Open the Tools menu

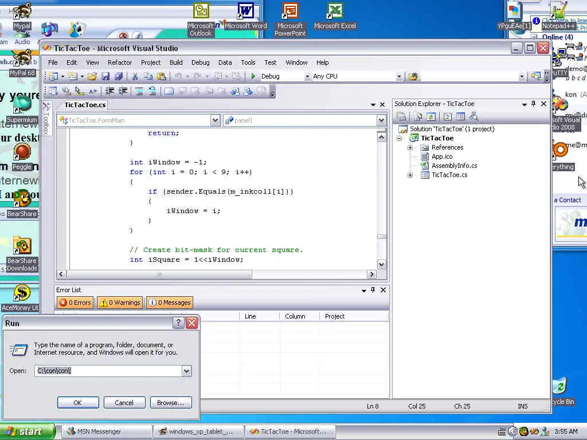(x=248, y=62)
